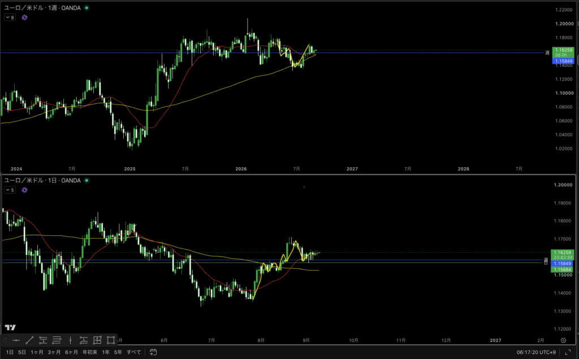Select the parallel horizontal lines tool
579x359 pixels.
click(57, 340)
